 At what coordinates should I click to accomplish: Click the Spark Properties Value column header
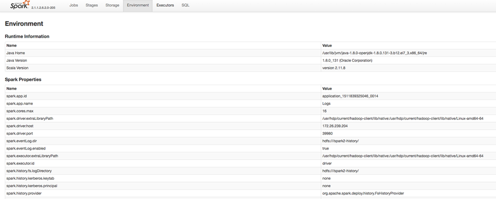coord(327,89)
